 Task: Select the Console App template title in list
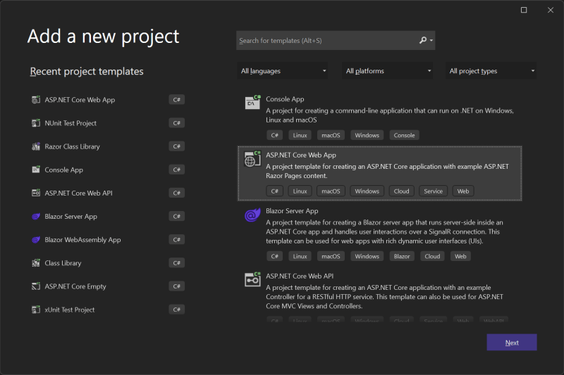(285, 99)
